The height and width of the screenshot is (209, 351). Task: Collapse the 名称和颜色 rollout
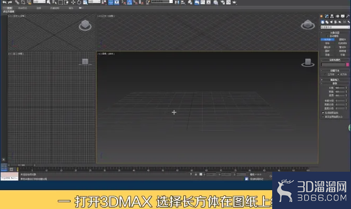(335, 60)
